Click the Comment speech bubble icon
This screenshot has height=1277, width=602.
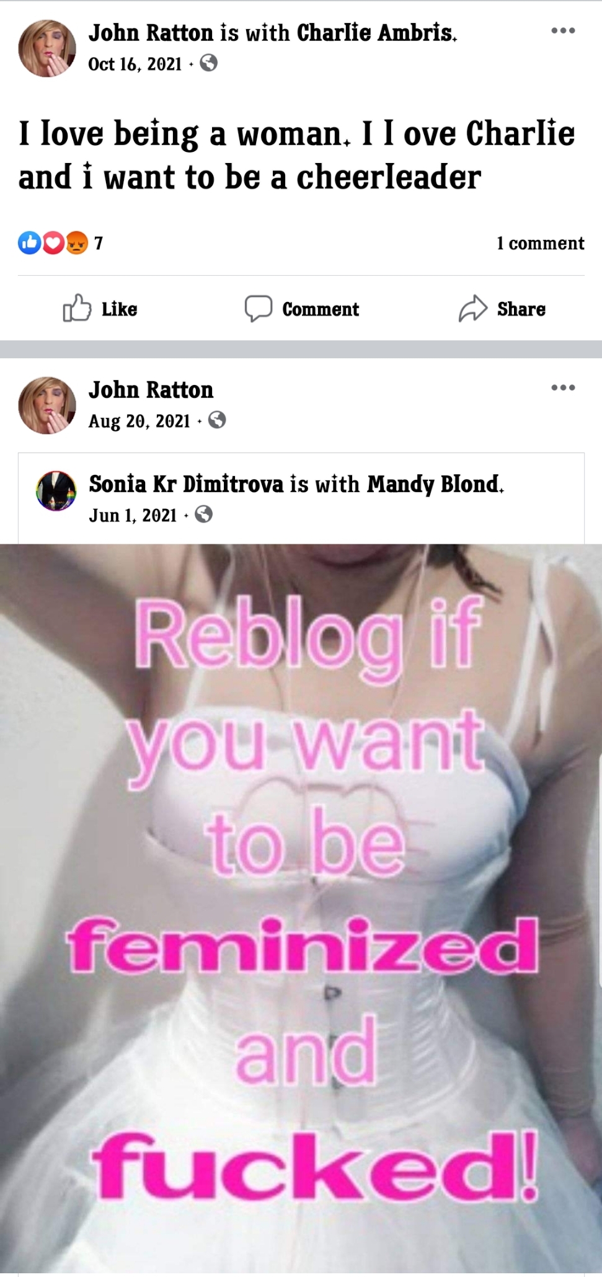pos(258,308)
